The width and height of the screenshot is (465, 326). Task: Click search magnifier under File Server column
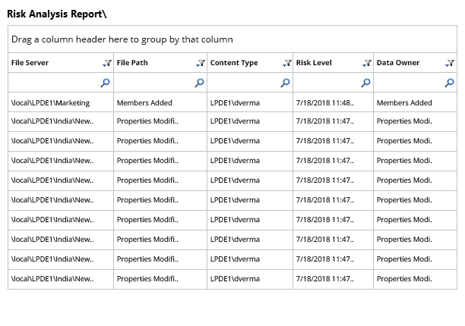105,83
